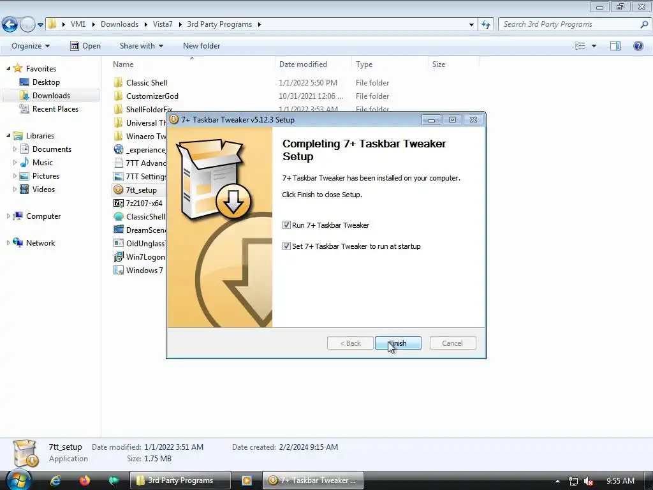Viewport: 653px width, 490px height.
Task: Expand the Videos library node
Action: click(x=15, y=189)
